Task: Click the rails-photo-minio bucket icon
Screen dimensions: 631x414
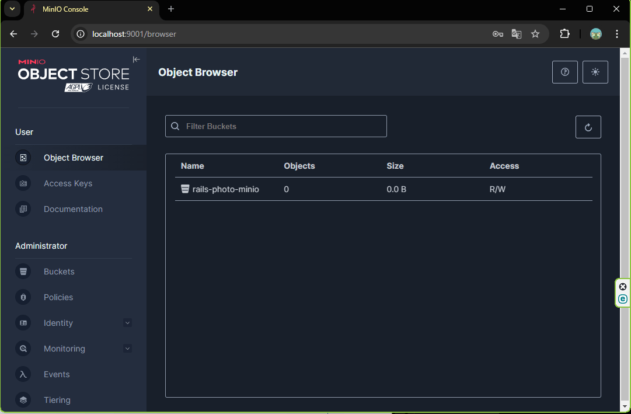Action: pyautogui.click(x=185, y=189)
